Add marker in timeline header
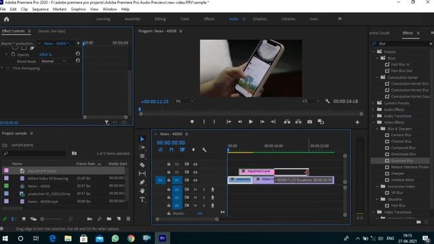 click(x=193, y=150)
